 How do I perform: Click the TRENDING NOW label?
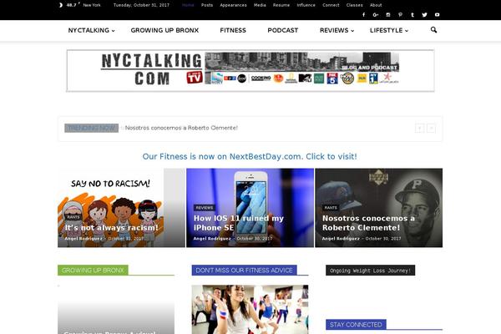(91, 128)
